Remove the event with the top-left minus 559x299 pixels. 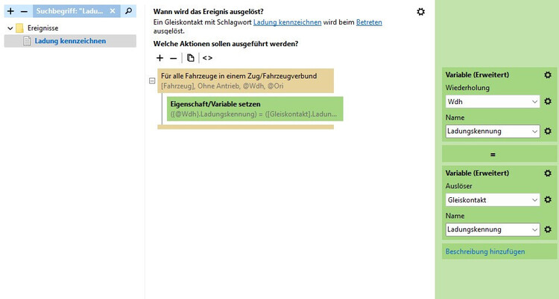pos(24,12)
